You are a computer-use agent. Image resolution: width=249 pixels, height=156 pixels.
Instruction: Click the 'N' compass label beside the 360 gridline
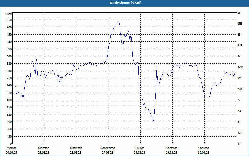pyautogui.click(x=239, y=56)
